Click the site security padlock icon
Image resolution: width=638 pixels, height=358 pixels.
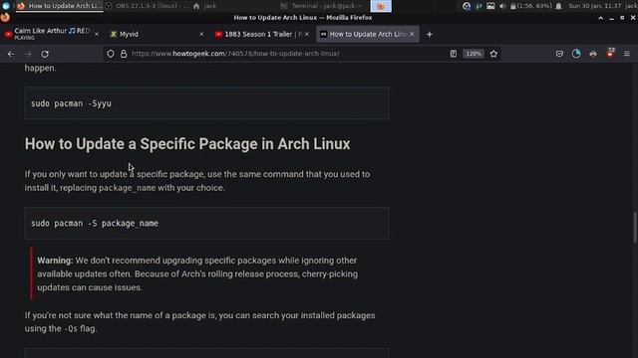124,54
